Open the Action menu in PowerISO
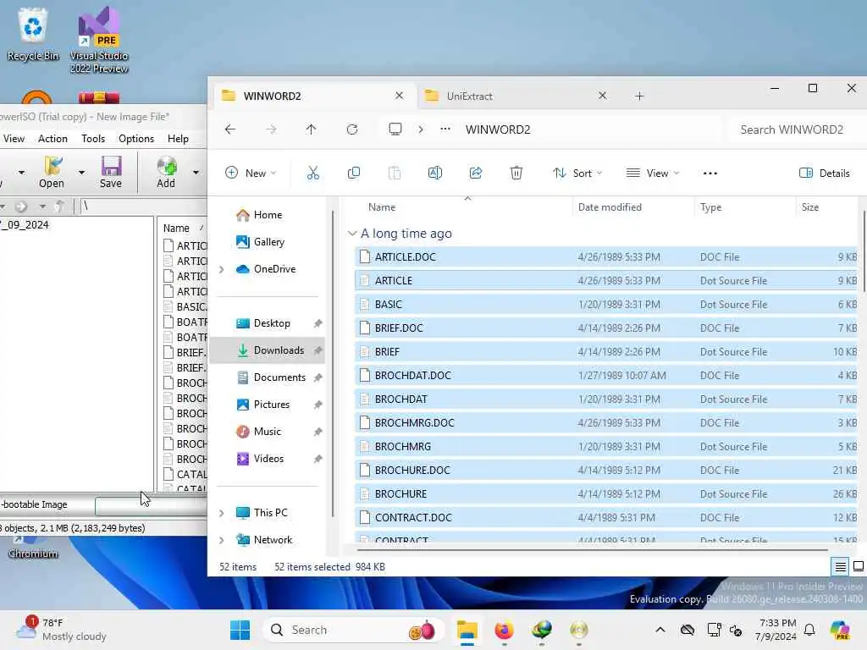The image size is (867, 650). [x=52, y=139]
